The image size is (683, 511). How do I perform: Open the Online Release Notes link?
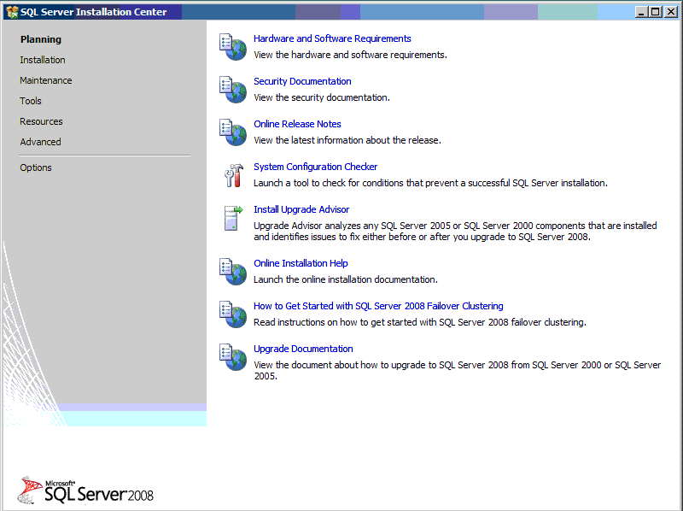coord(297,124)
